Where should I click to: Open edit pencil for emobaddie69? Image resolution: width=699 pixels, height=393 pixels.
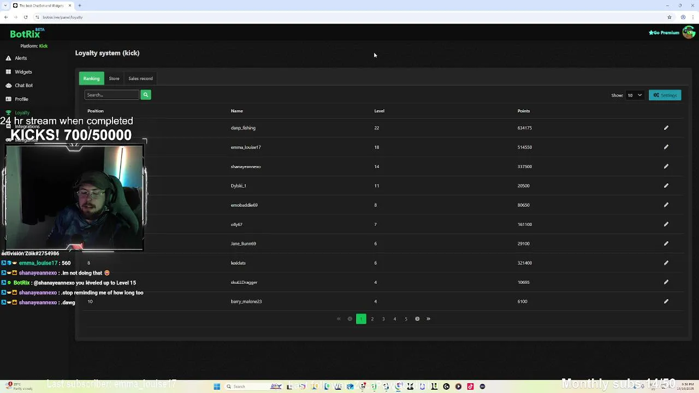tap(666, 205)
